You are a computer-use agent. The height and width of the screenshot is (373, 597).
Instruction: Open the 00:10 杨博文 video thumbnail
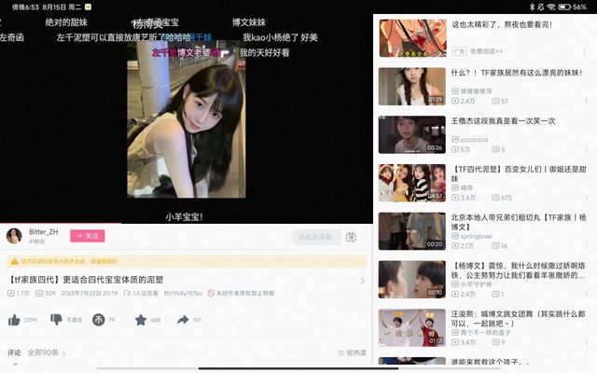coord(412,280)
